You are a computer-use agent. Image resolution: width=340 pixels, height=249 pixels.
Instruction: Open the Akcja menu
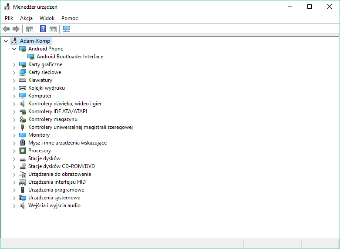click(x=26, y=18)
